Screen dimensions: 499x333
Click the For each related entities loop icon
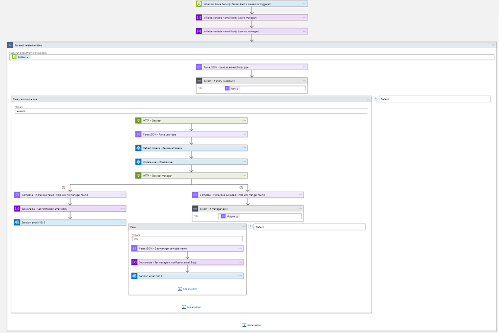tap(10, 45)
